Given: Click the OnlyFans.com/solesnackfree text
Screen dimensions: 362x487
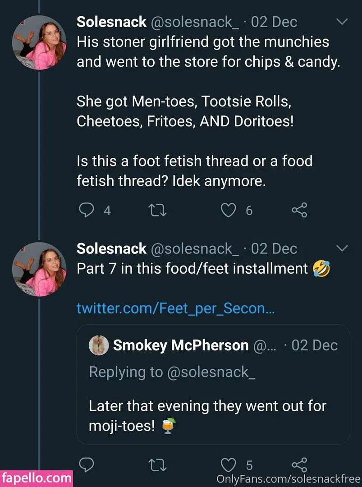Looking at the screenshot, I should click(289, 478).
